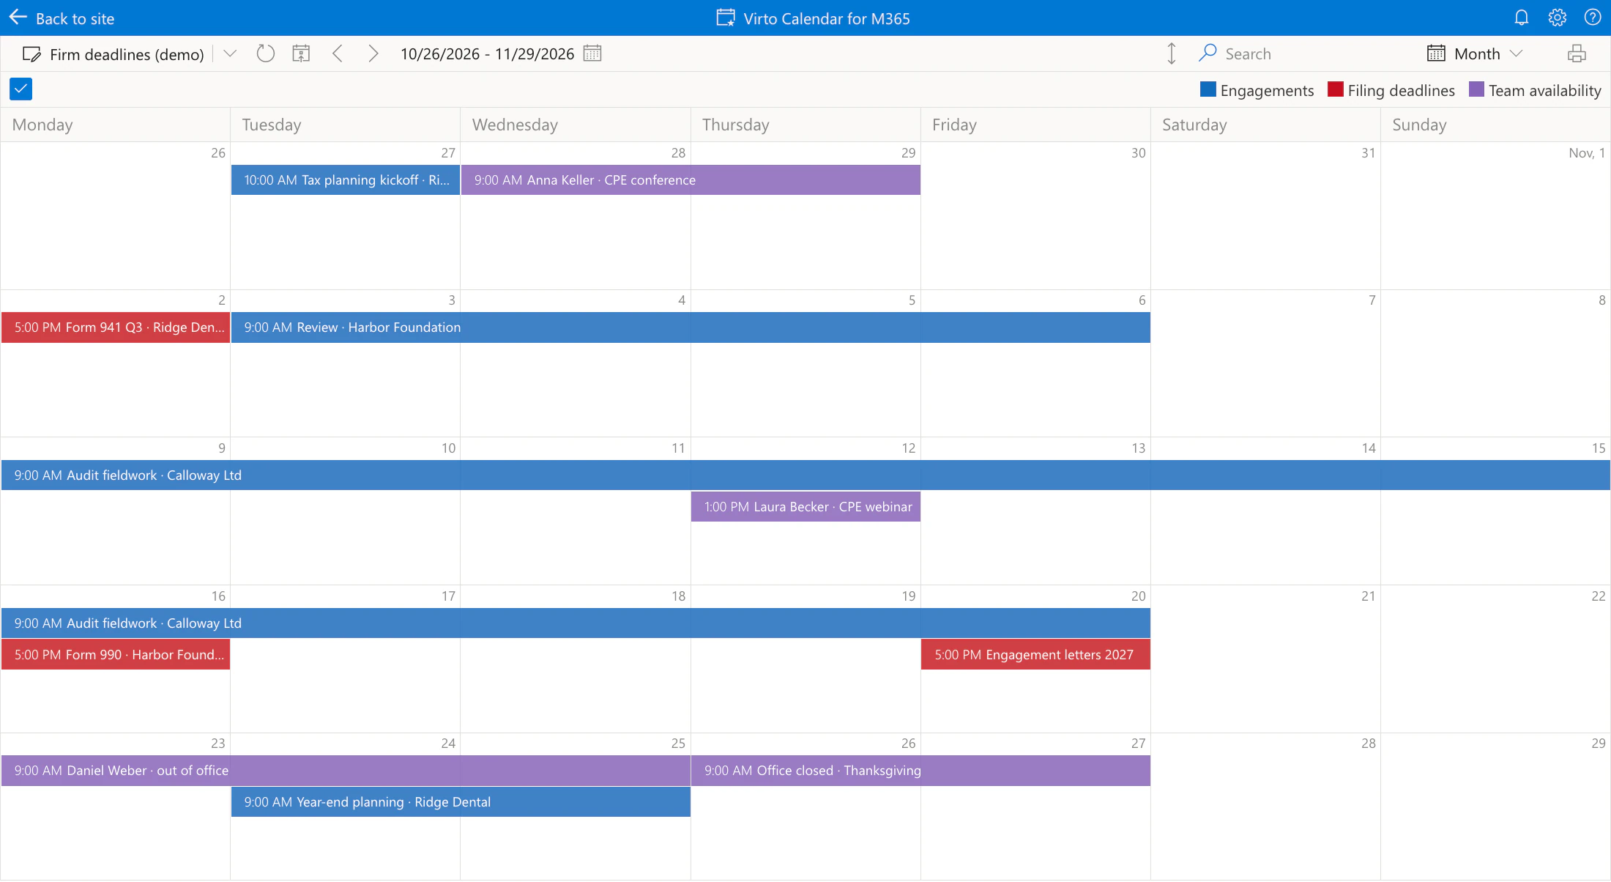
Task: Click the Filing deadlines red swatch
Action: [x=1336, y=89]
